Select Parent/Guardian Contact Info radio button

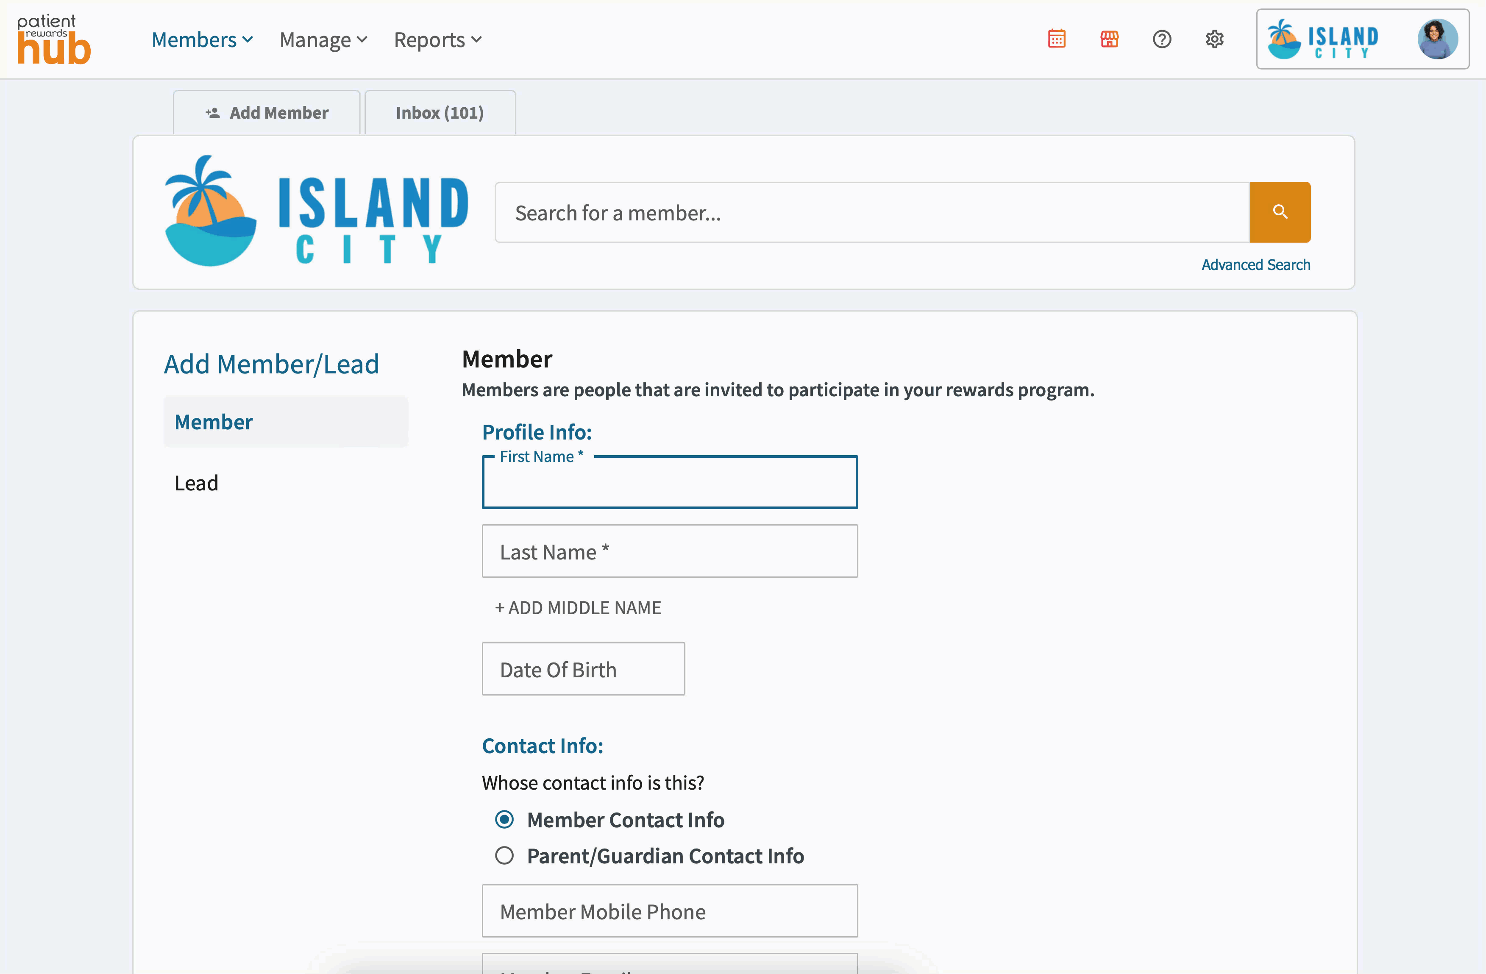[504, 855]
